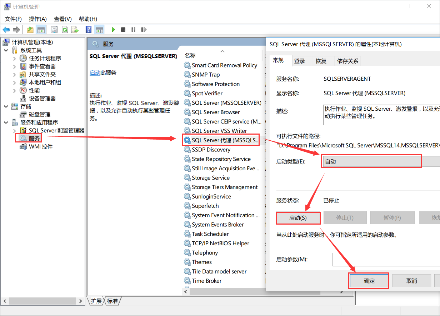
Task: Expand the 共享文件夹 tree node arrow
Action: (x=14, y=74)
